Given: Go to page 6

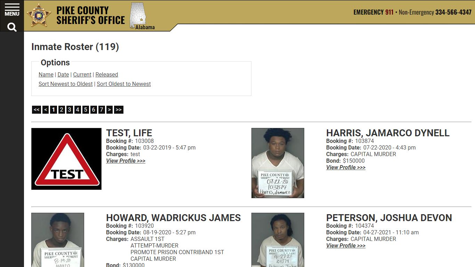Looking at the screenshot, I should 94,110.
